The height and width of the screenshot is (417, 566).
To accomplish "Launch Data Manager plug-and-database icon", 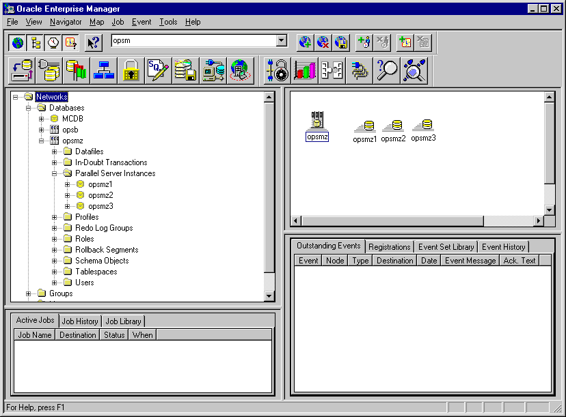I will pos(49,70).
